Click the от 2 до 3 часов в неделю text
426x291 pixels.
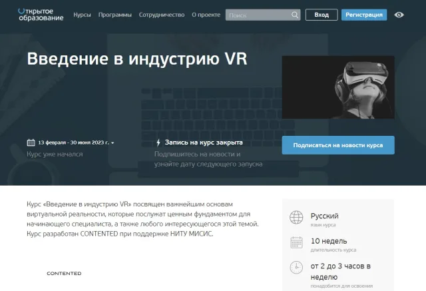340,272
